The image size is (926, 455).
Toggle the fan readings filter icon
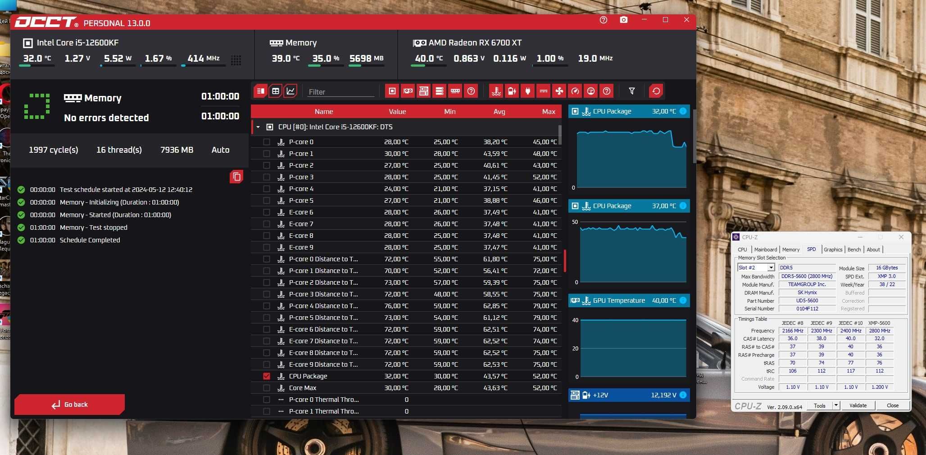pyautogui.click(x=559, y=91)
